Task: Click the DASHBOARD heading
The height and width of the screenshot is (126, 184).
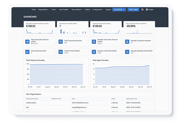Action: [30, 17]
